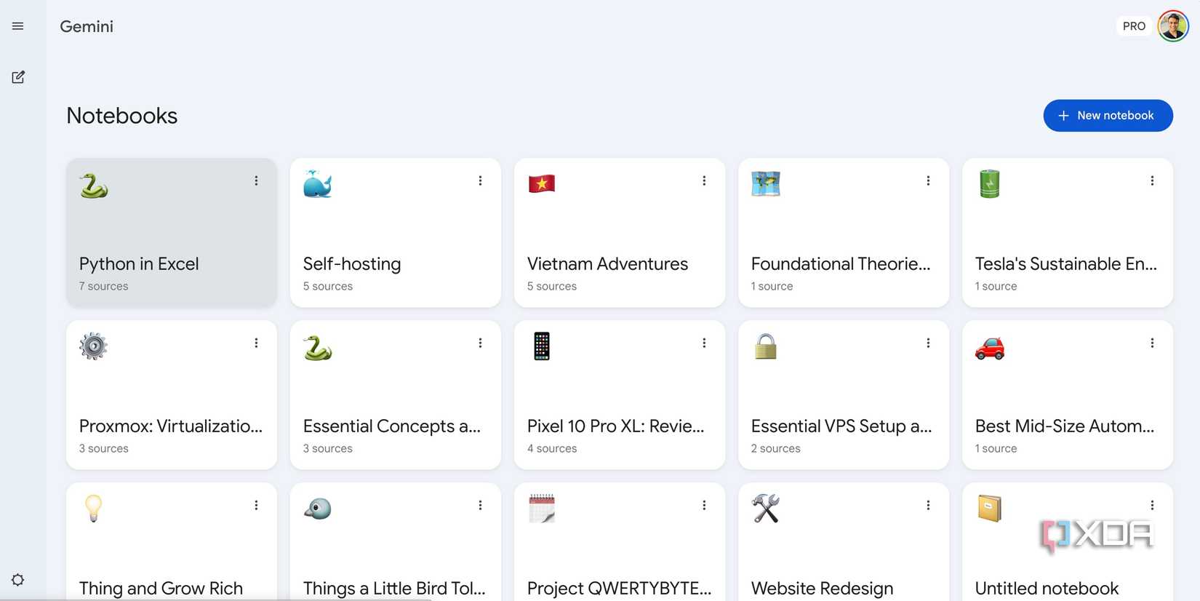Click the world map emoji on Foundational Theories

pyautogui.click(x=766, y=183)
